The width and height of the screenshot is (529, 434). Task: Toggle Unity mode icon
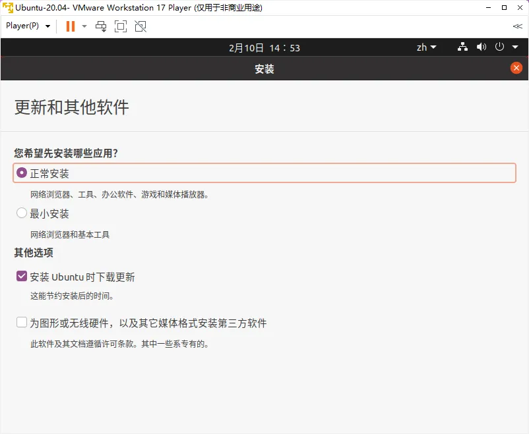pyautogui.click(x=140, y=26)
